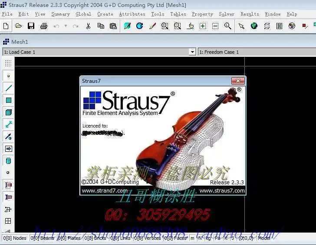Click the Zoom Out minus icon
Image resolution: width=316 pixels, height=245 pixels.
point(215,26)
